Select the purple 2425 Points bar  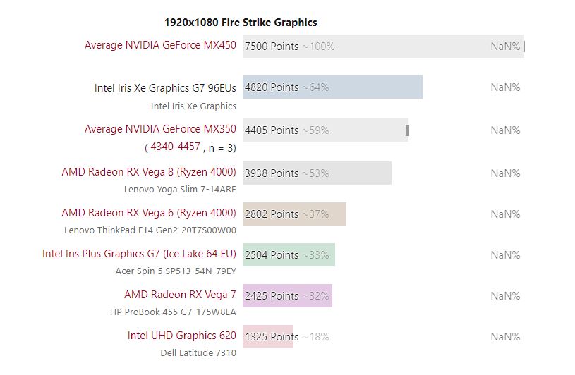[x=287, y=295]
